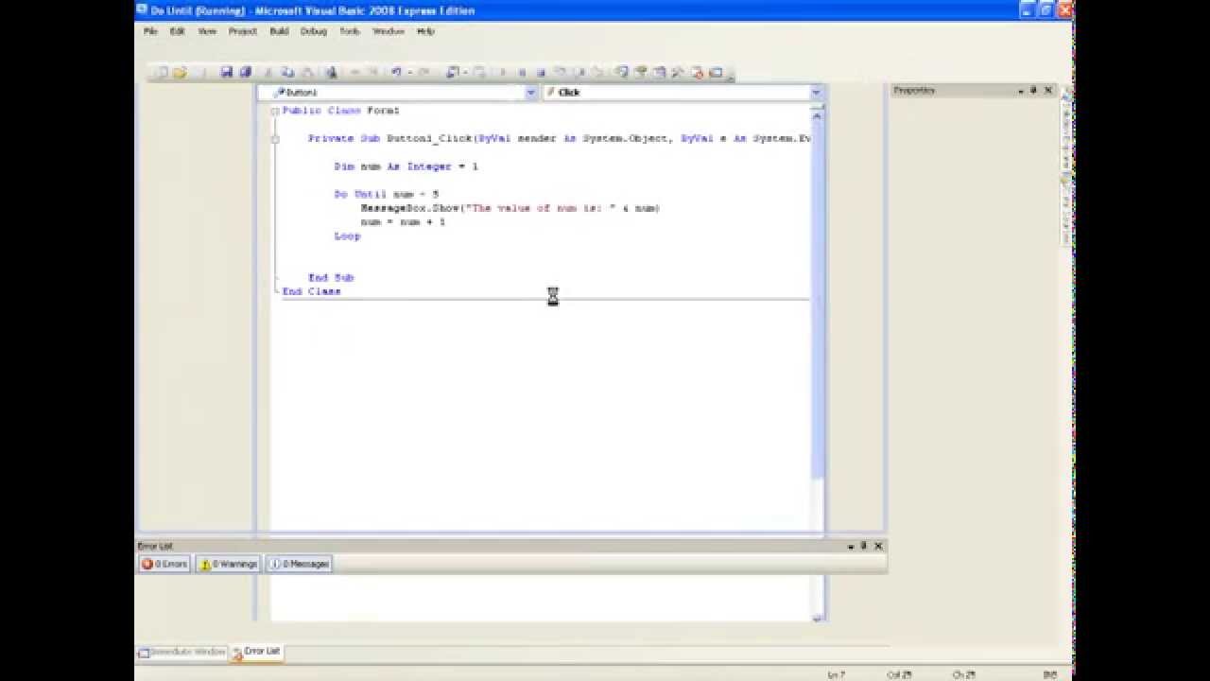Click the Undo toolbar icon

(396, 72)
